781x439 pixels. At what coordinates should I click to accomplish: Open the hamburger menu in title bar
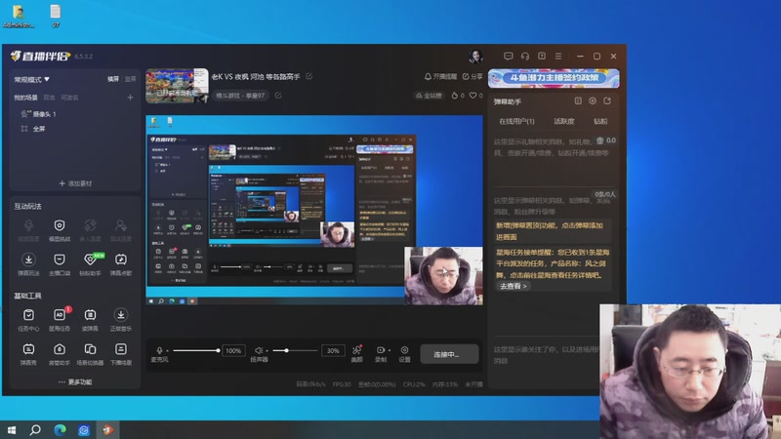click(x=558, y=57)
